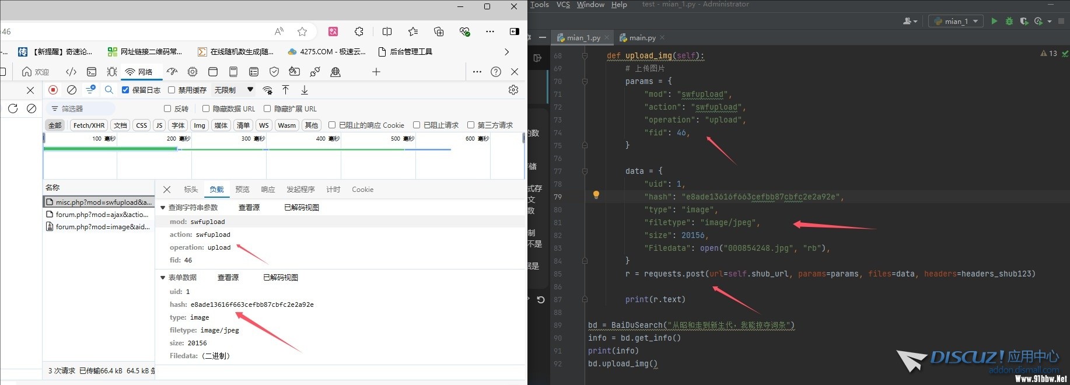
Task: Tick the 隐藏数据 URL checkbox
Action: pos(206,108)
